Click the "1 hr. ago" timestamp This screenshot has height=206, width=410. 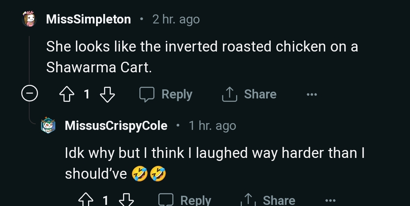coord(212,126)
